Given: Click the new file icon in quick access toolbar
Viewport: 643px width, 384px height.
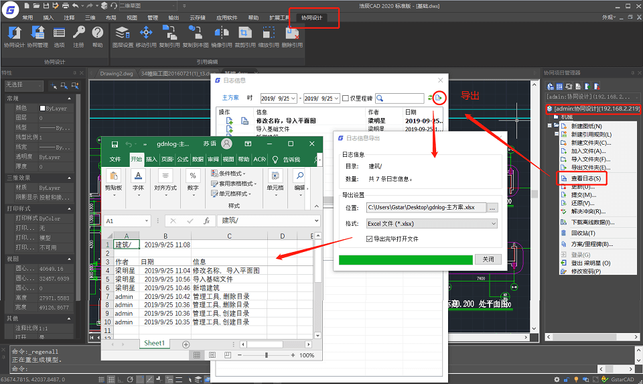Looking at the screenshot, I should tap(27, 6).
